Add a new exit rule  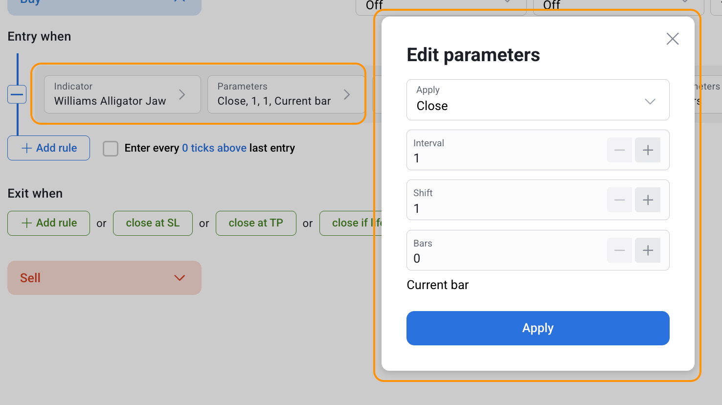click(x=49, y=223)
